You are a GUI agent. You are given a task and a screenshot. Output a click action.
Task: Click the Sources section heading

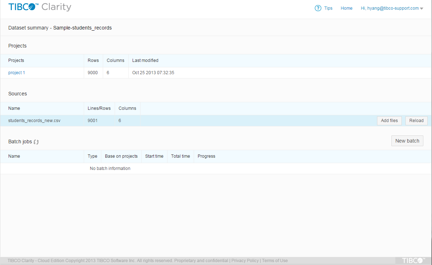coord(18,94)
